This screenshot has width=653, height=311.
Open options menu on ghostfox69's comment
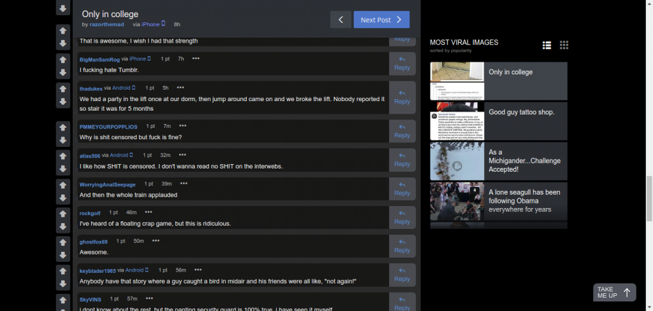pos(156,241)
